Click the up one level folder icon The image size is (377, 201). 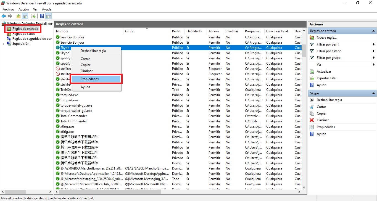click(19, 16)
